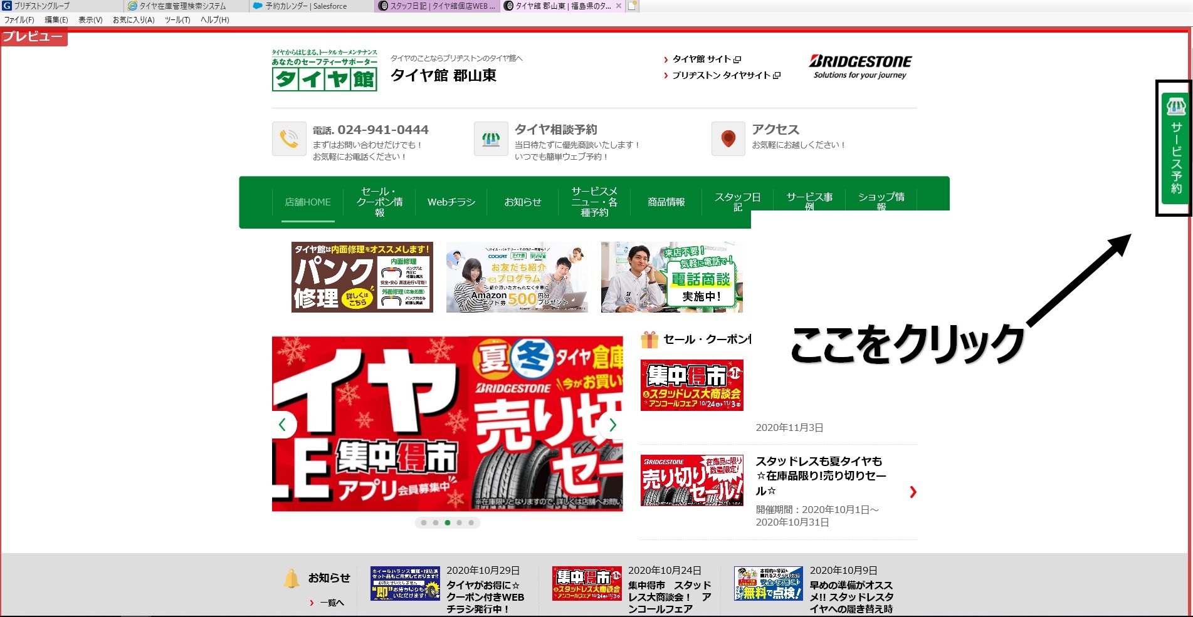This screenshot has height=617, width=1193.
Task: Click the タイヤ館 green logo
Action: tap(325, 70)
